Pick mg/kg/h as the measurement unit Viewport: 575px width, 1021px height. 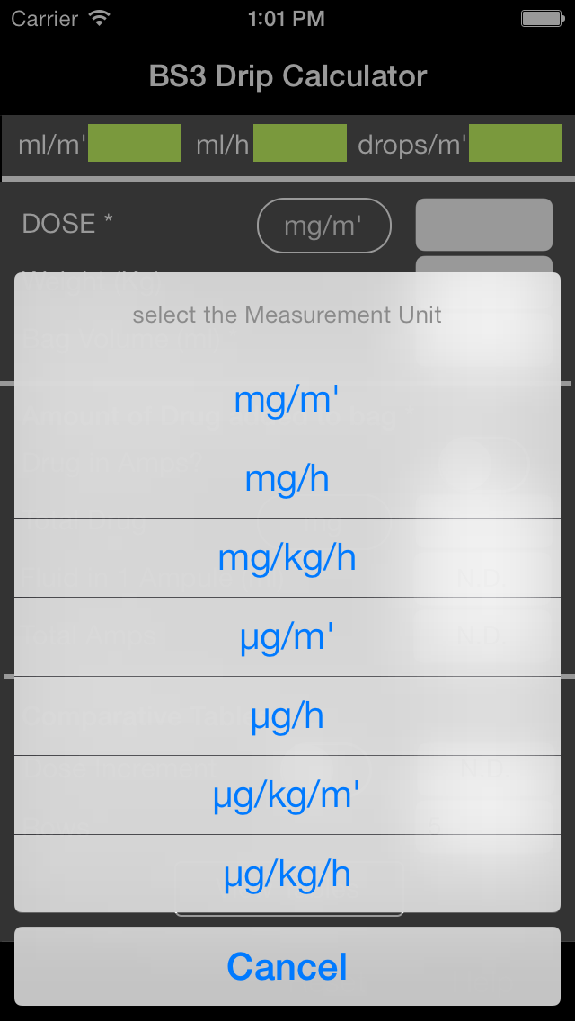pos(287,558)
